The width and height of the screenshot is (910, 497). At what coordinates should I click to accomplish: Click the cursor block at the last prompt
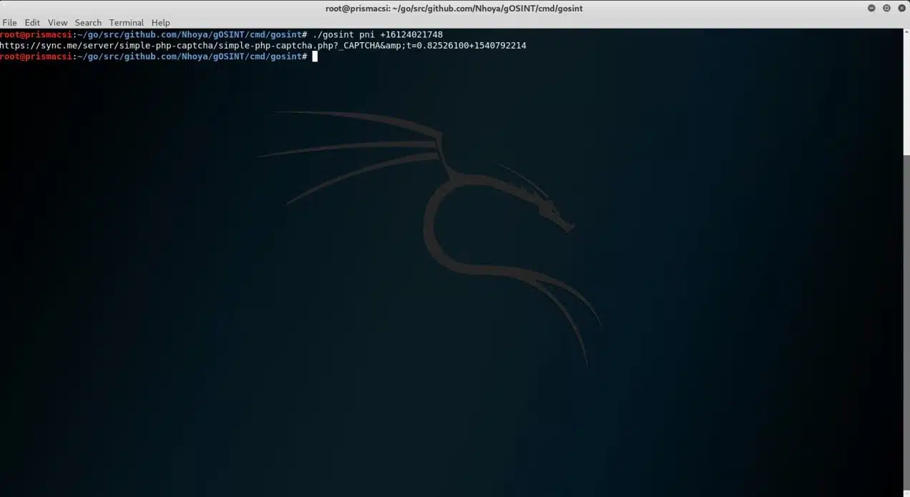[x=315, y=56]
